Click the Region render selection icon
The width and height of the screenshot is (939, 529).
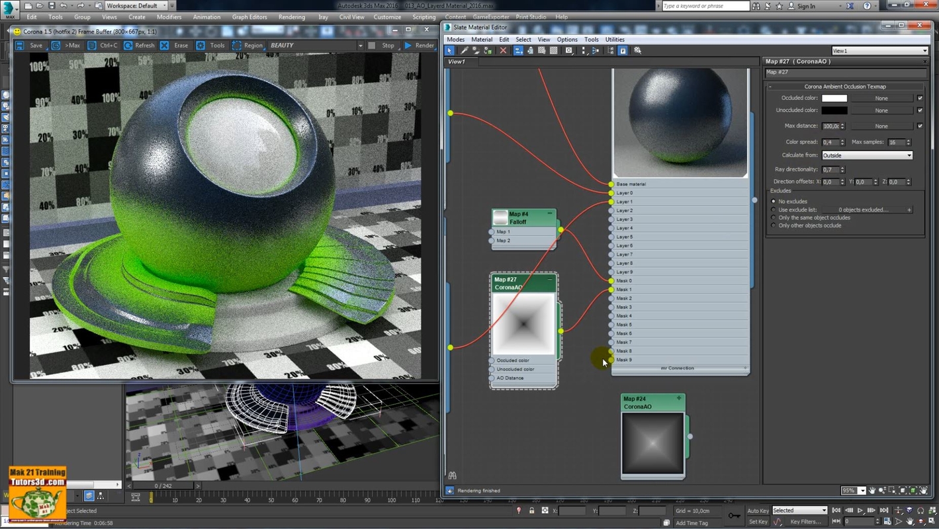click(237, 46)
